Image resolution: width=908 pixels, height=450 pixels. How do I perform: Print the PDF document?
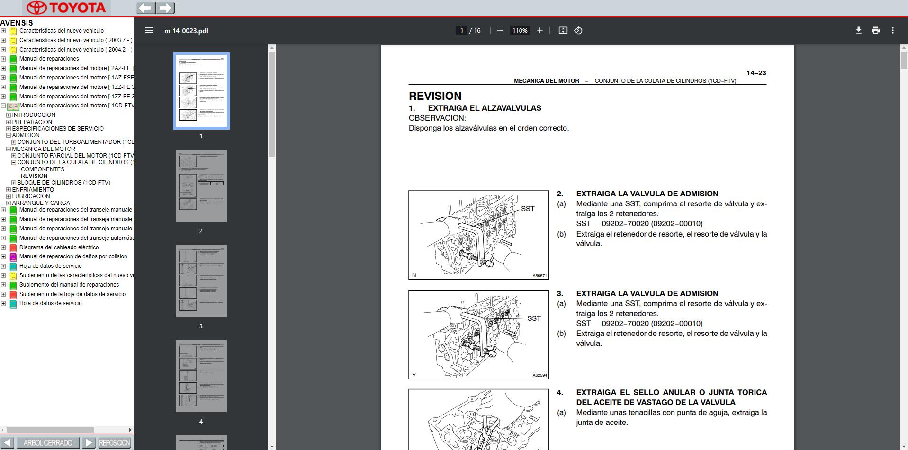pyautogui.click(x=875, y=30)
